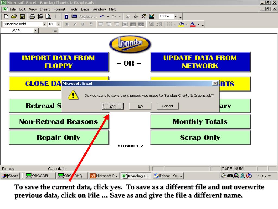
Task: Toggle Bold formatting
Action: click(67, 24)
